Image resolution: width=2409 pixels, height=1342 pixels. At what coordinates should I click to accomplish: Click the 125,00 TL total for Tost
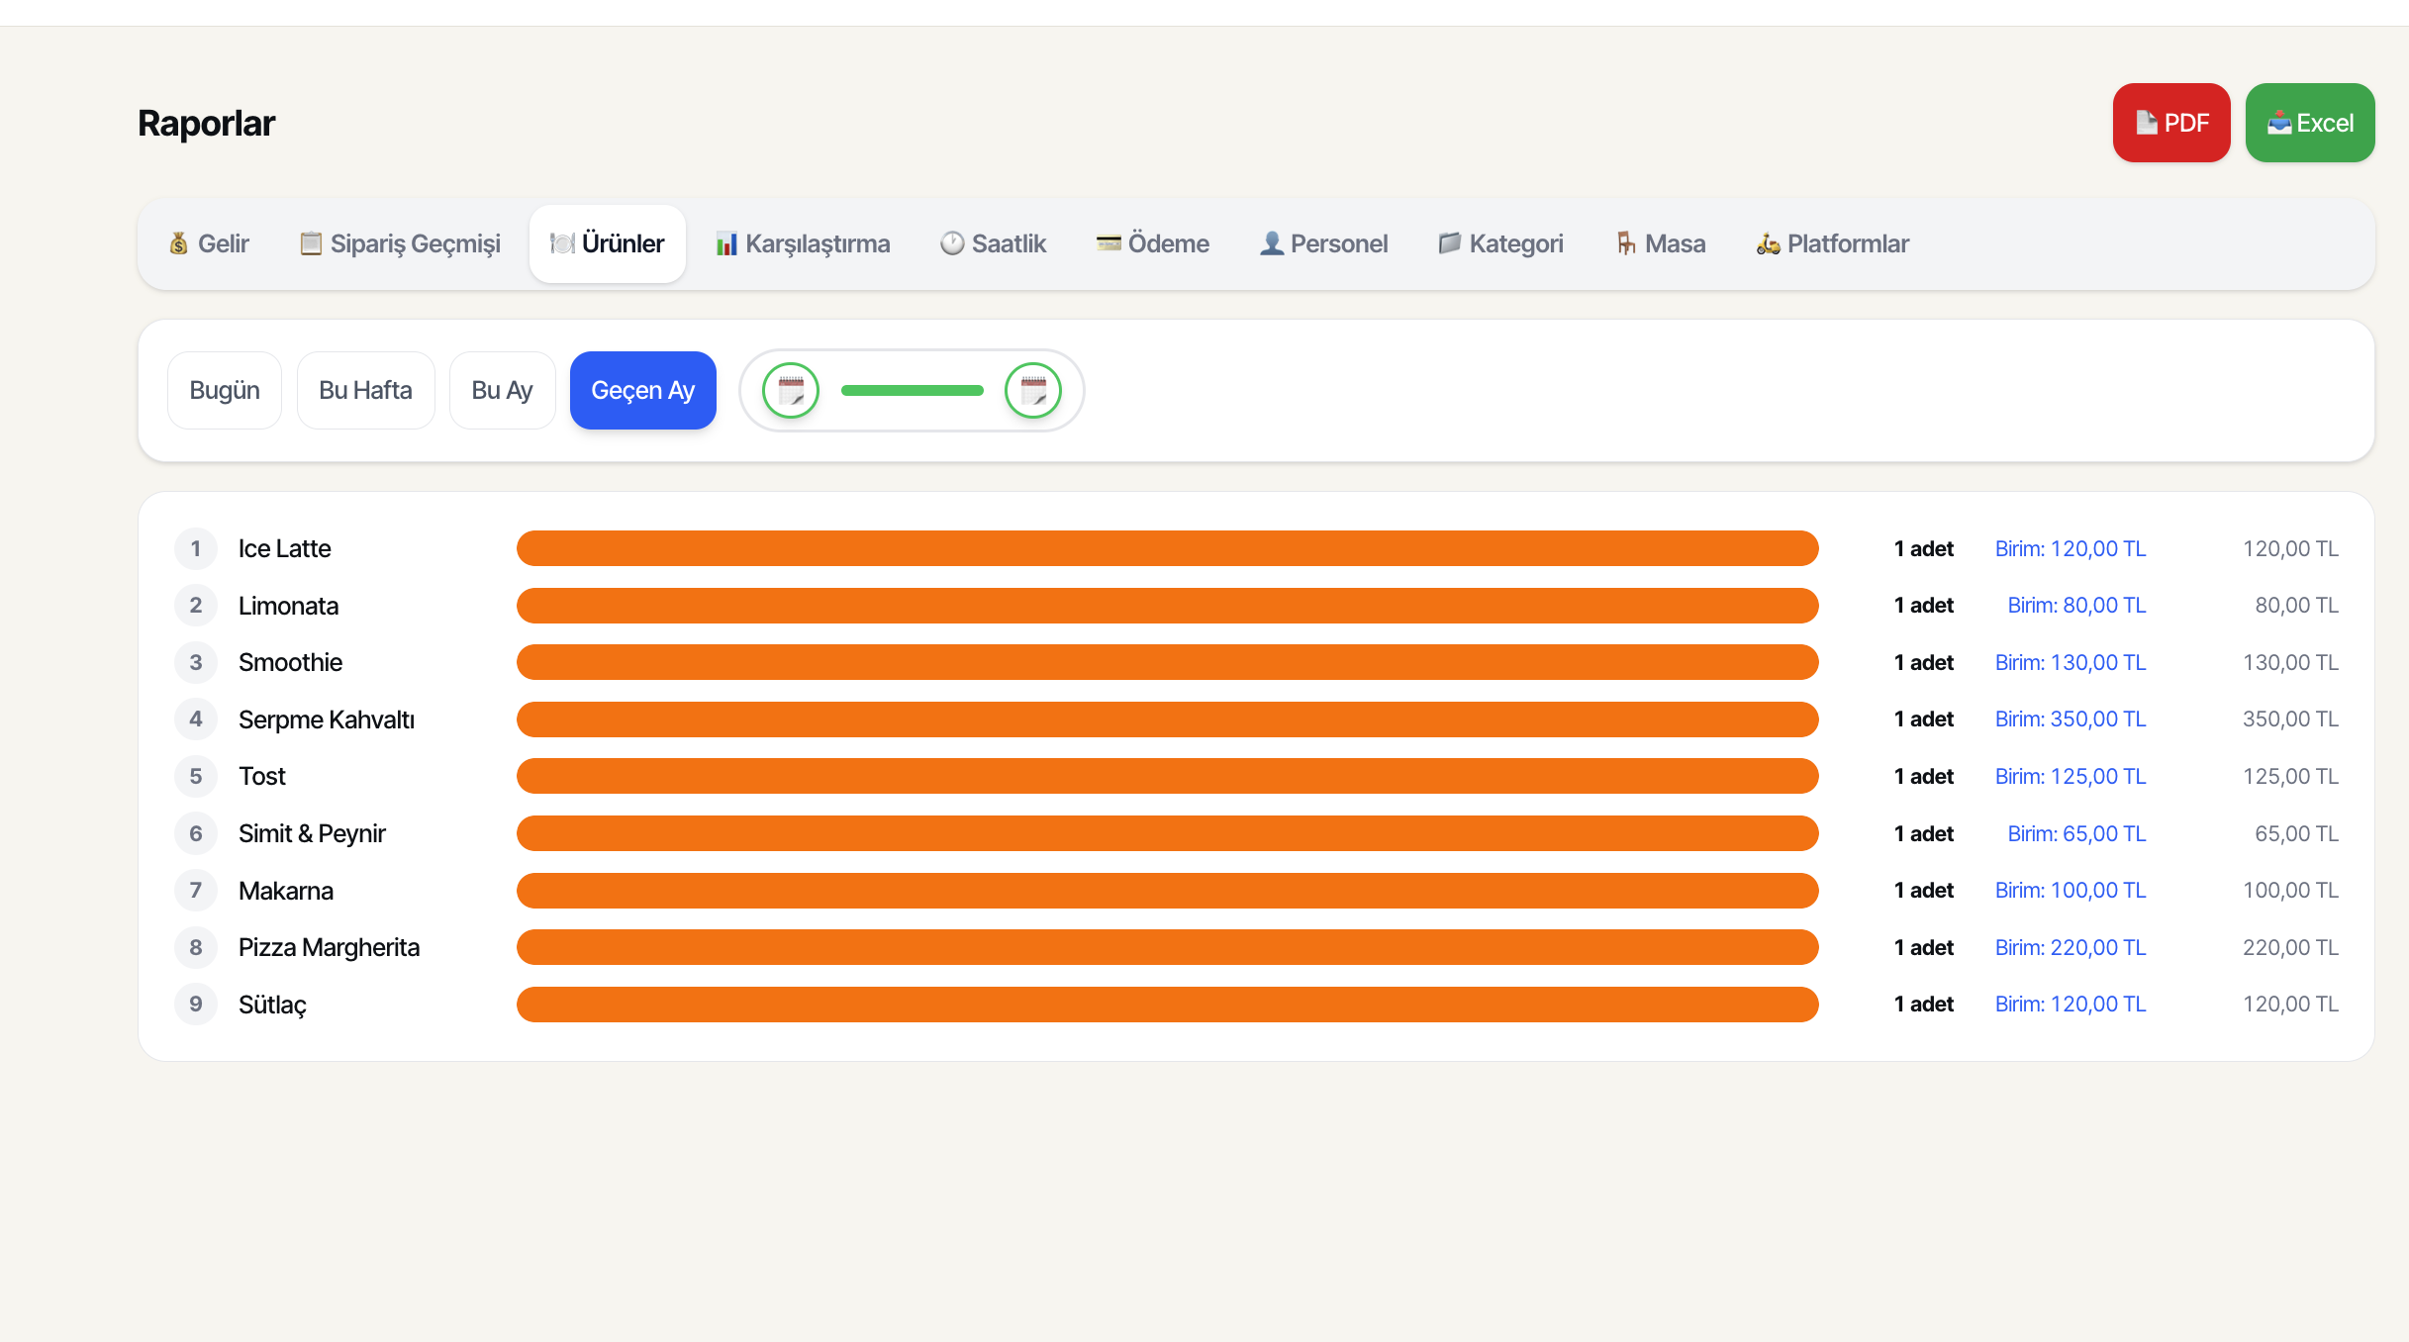2290,776
